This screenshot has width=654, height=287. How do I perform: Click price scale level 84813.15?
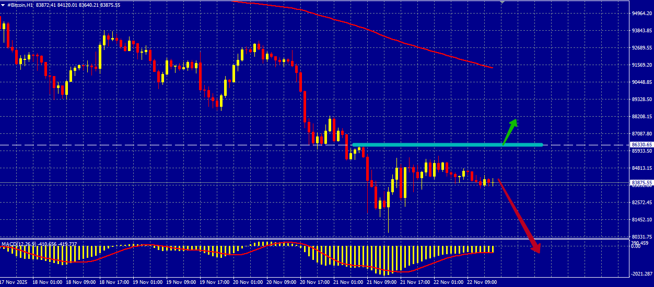(x=641, y=168)
